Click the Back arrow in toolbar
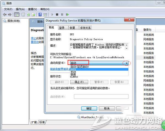The width and height of the screenshot is (165, 131). pos(5,14)
